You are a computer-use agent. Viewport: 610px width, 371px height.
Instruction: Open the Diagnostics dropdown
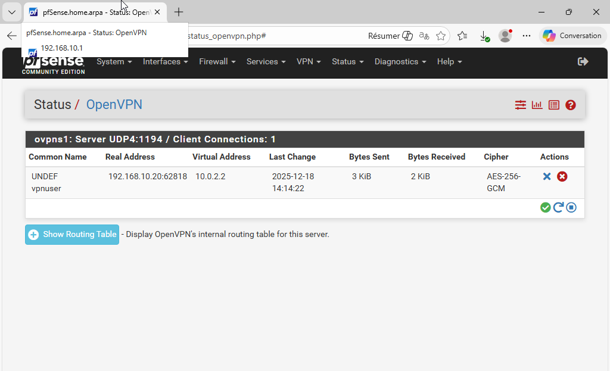(x=400, y=61)
